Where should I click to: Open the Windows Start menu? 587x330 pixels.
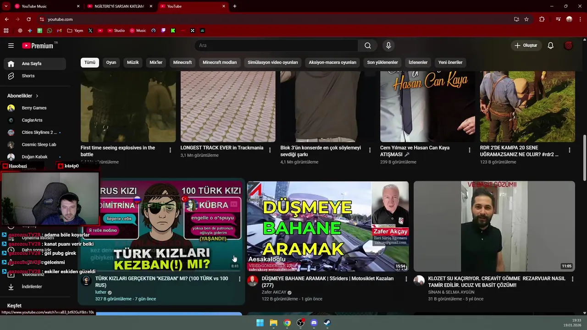(x=260, y=323)
